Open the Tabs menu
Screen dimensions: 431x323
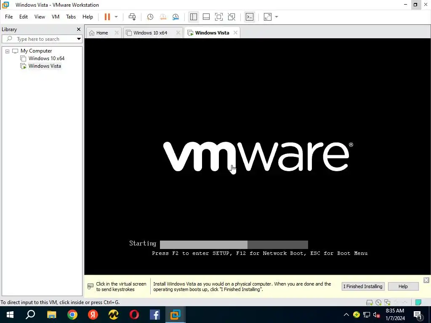coord(71,17)
